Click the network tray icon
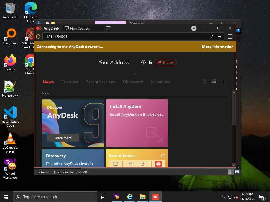Screen dimensions: 270x202 click(x=230, y=197)
